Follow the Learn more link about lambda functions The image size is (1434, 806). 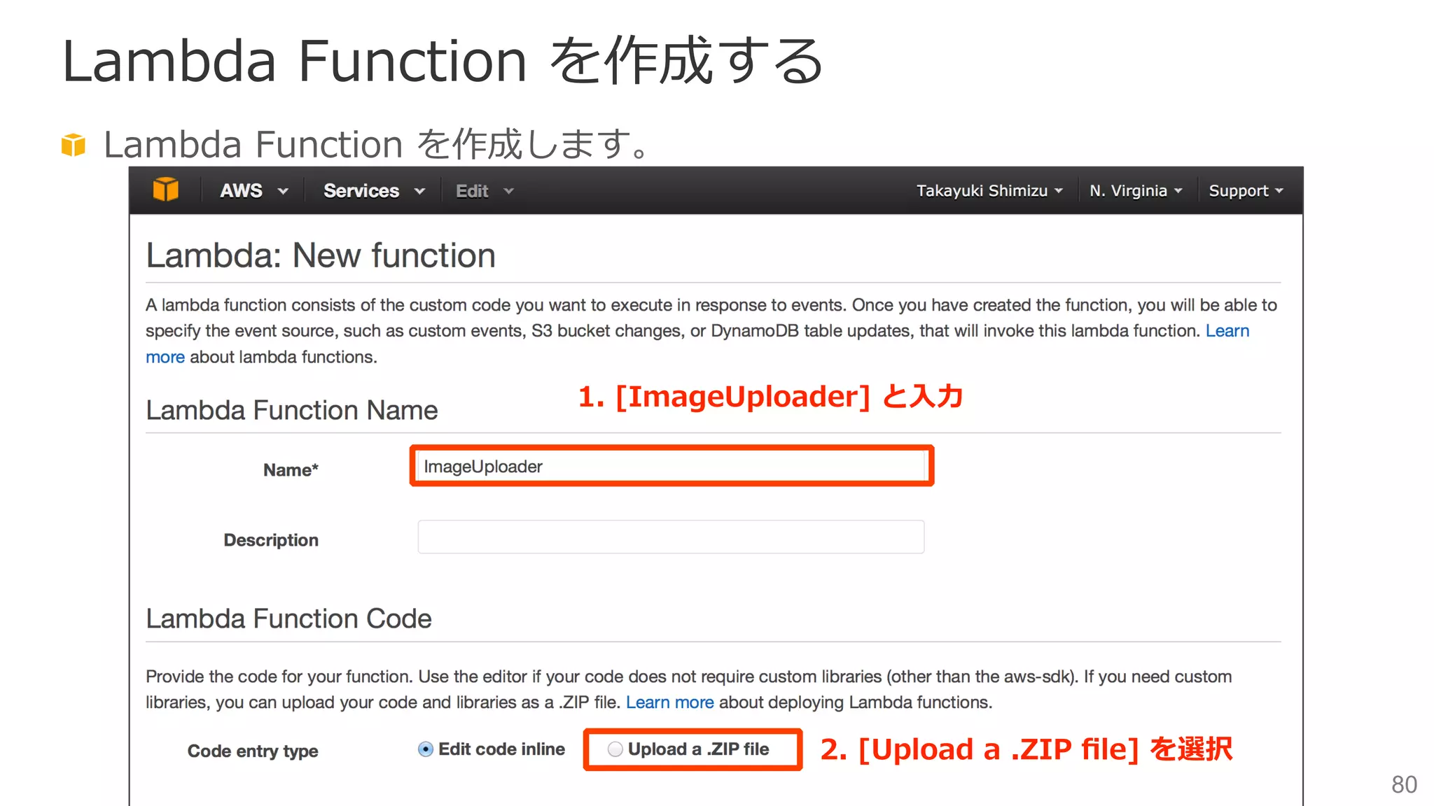[x=1227, y=331]
